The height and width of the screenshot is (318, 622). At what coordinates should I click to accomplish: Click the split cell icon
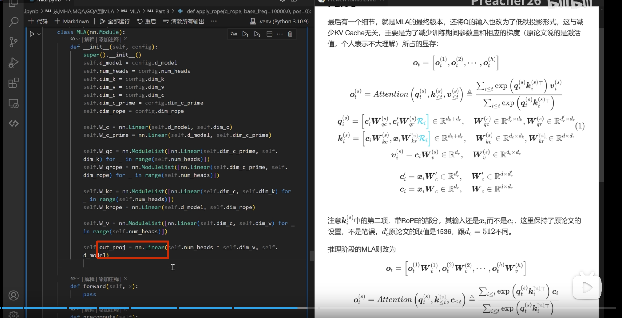pyautogui.click(x=269, y=34)
